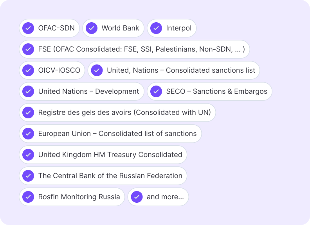Select the World Bank chip
The height and width of the screenshot is (225, 310).
pyautogui.click(x=113, y=28)
